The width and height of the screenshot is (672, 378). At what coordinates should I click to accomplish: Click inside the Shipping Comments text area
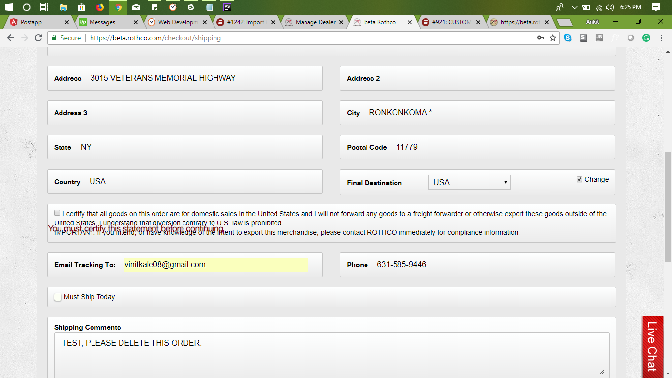click(x=331, y=353)
